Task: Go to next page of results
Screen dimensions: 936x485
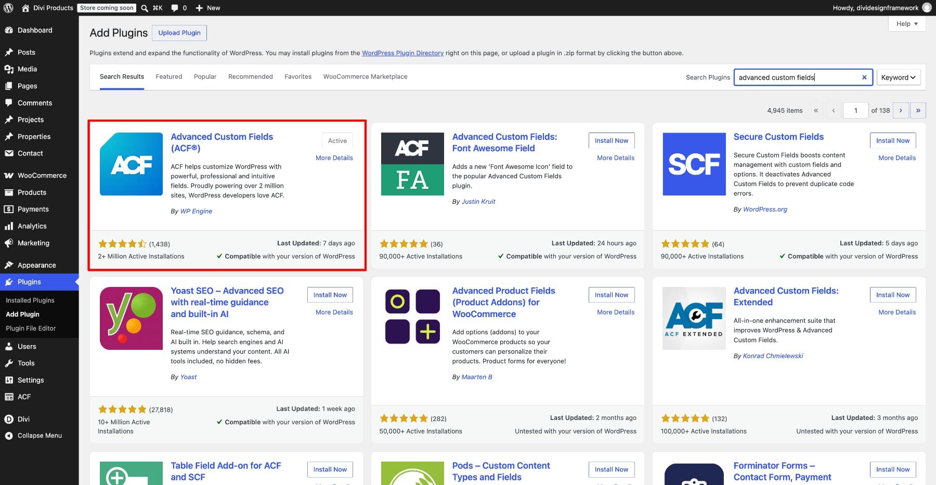Action: [901, 110]
